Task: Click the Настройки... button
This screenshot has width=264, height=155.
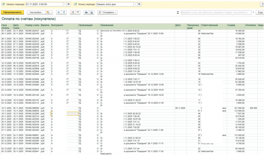Action: pos(36,12)
